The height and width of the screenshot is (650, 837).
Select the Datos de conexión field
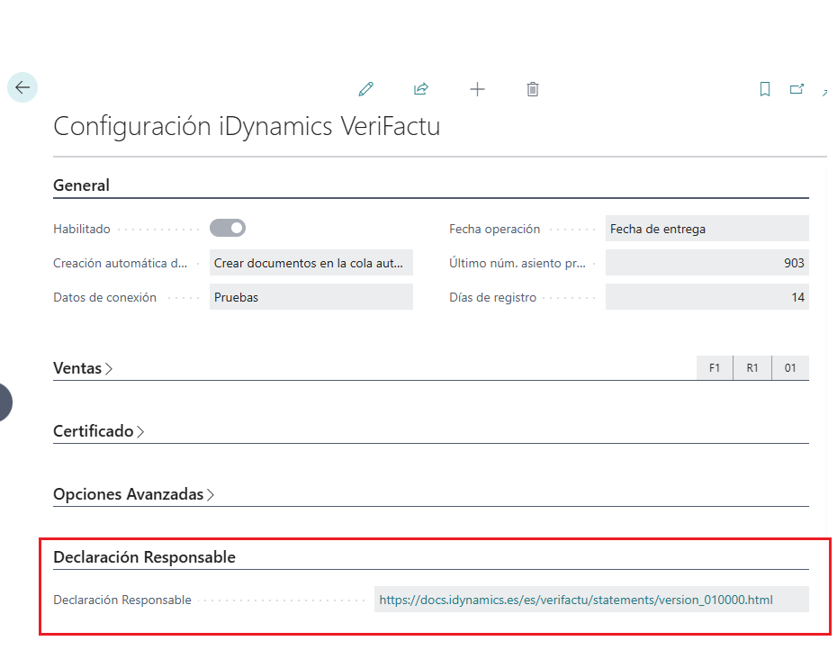311,297
